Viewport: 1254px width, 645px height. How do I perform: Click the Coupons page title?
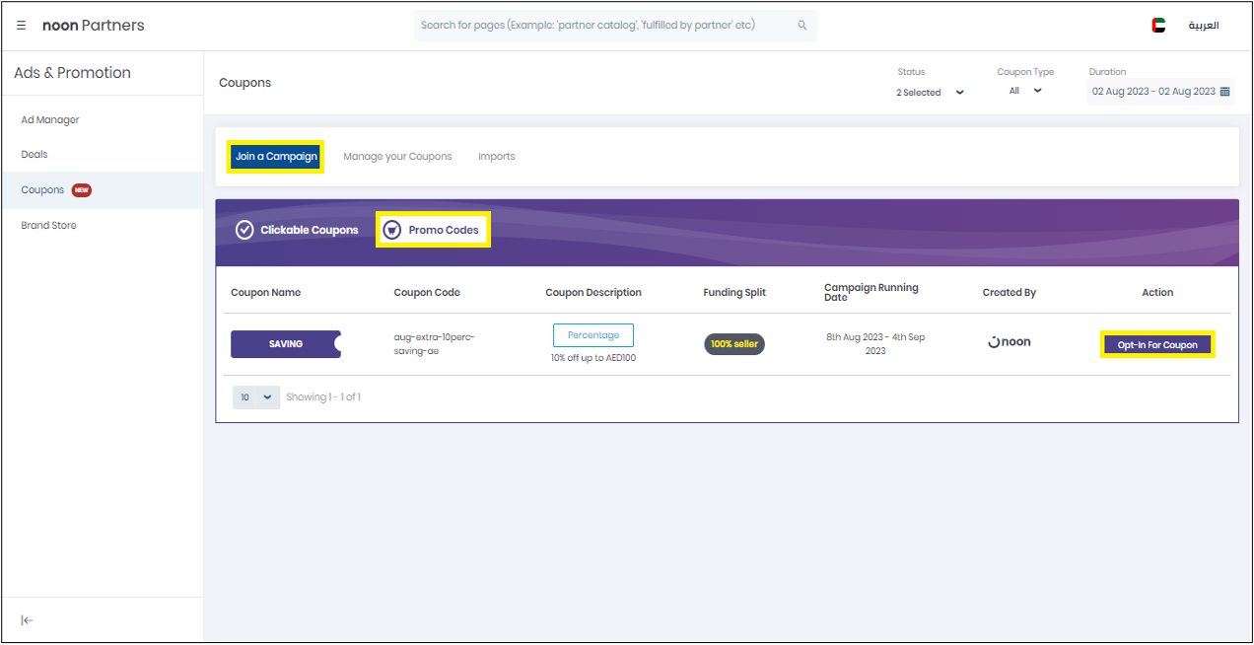244,83
